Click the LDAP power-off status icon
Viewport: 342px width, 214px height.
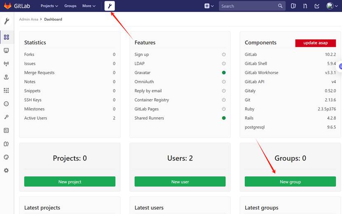click(x=224, y=63)
